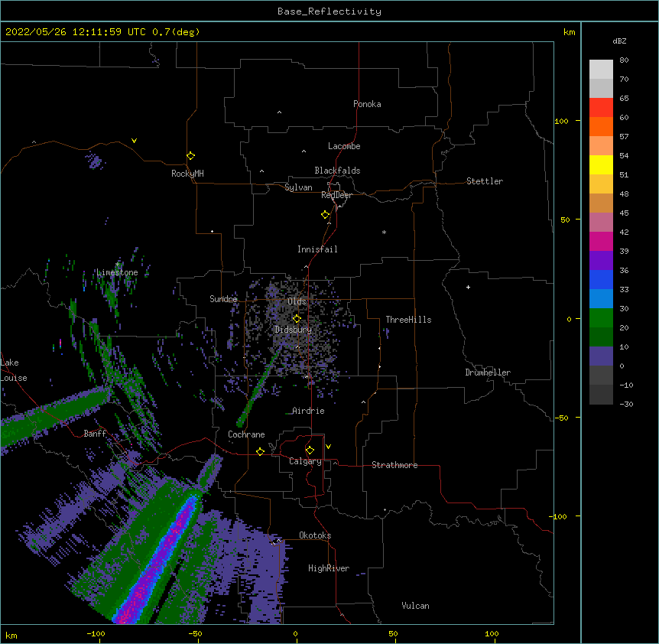This screenshot has width=659, height=644.
Task: Click the Innisfail city label
Action: 317,249
